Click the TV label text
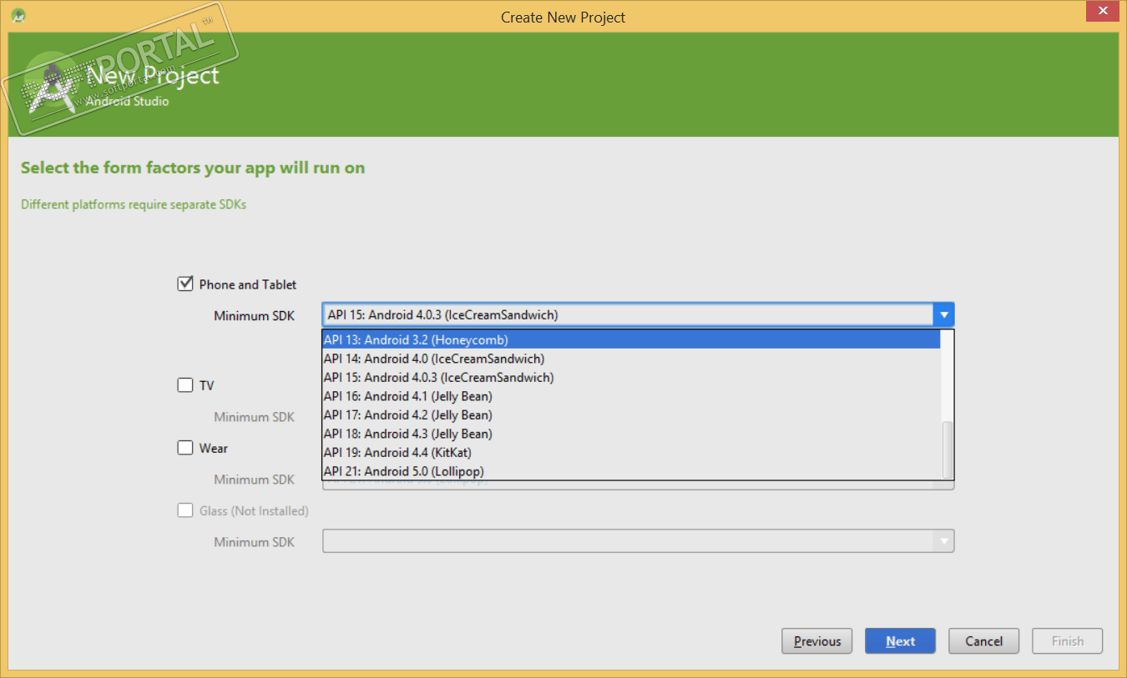 (x=207, y=385)
